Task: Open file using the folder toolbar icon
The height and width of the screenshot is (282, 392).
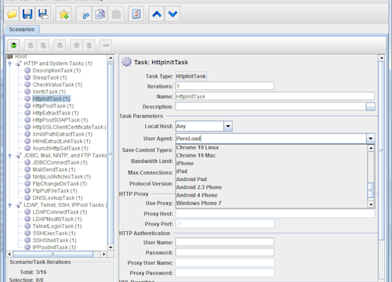Action: pyautogui.click(x=12, y=14)
